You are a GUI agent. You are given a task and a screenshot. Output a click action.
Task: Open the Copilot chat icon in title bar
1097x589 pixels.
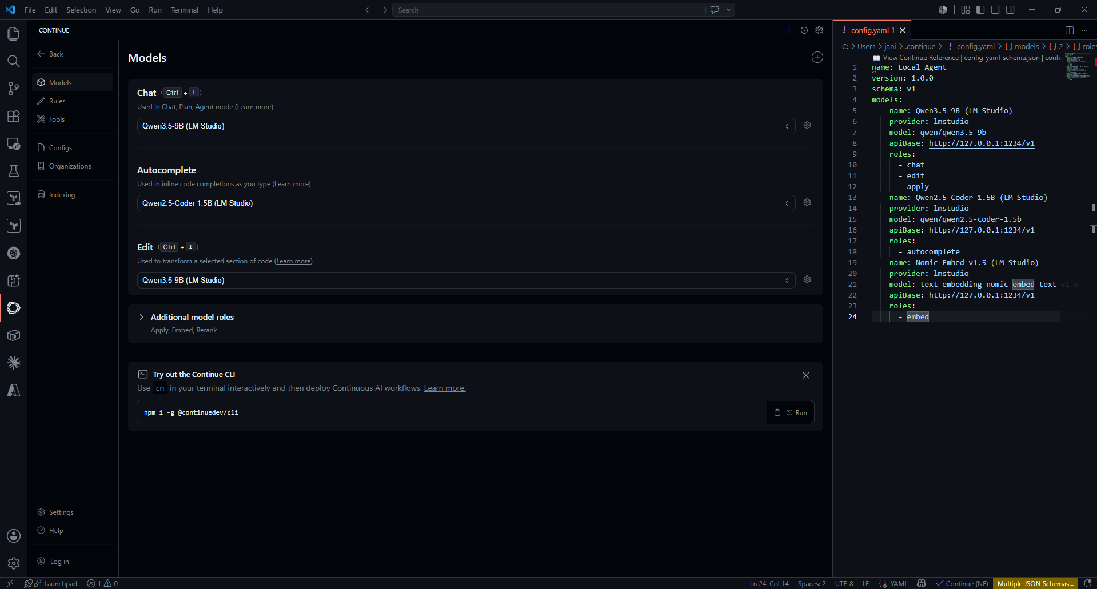point(715,10)
